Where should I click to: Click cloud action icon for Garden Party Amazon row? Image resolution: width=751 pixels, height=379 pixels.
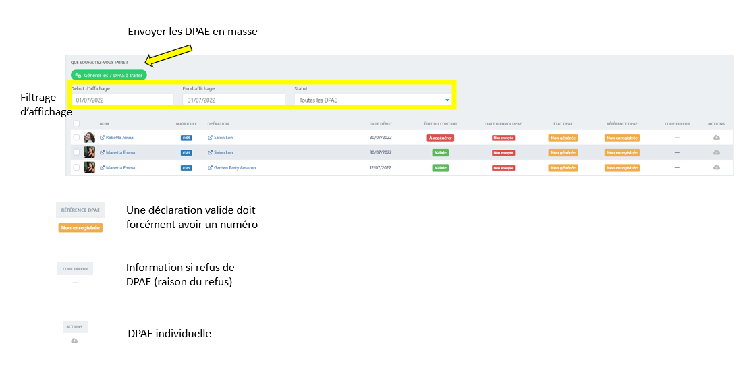tap(716, 167)
